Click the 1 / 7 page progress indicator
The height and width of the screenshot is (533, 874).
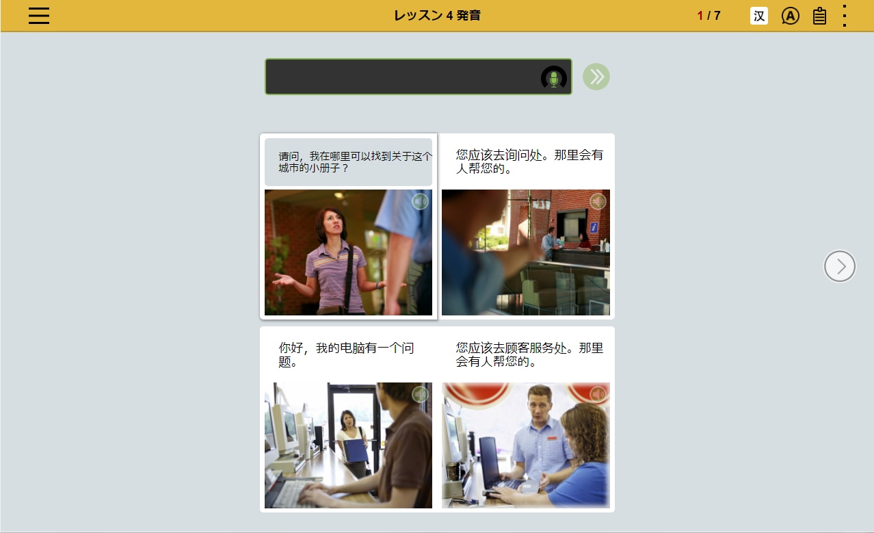[x=709, y=16]
